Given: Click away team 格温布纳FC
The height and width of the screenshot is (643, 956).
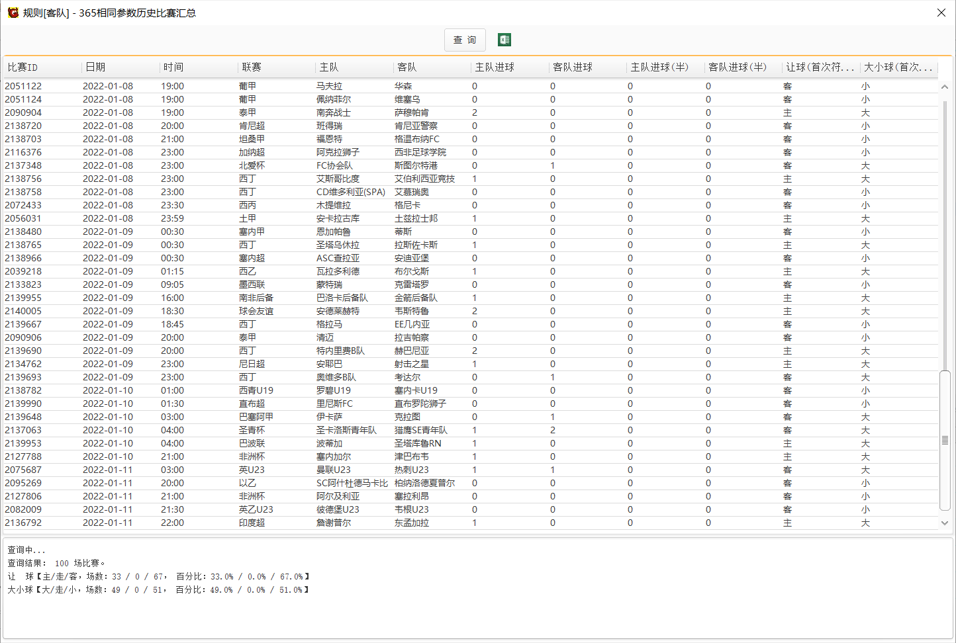Looking at the screenshot, I should pyautogui.click(x=417, y=139).
